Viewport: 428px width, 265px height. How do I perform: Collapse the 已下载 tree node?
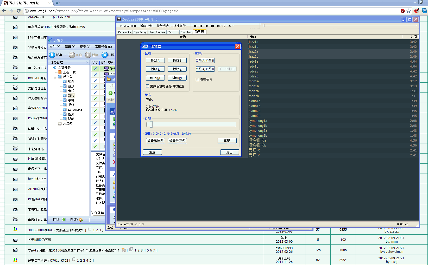coord(55,77)
